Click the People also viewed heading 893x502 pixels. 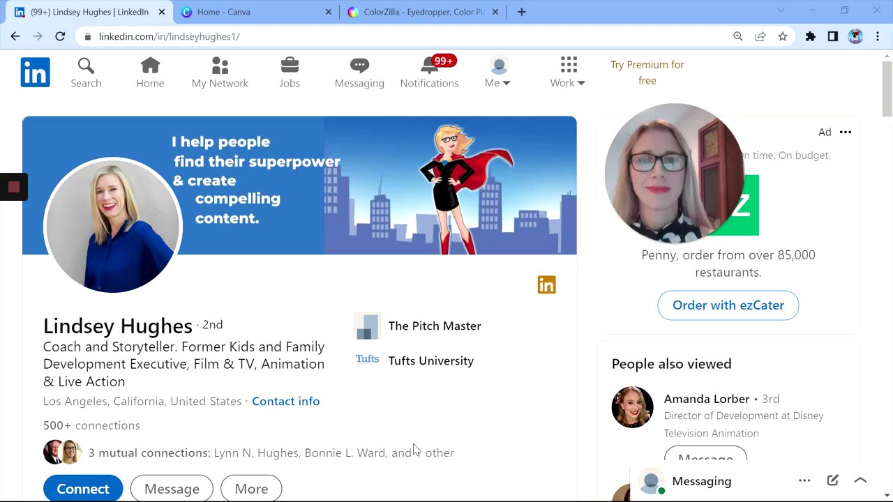672,364
